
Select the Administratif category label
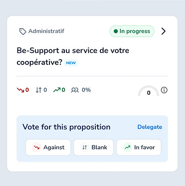click(46, 31)
